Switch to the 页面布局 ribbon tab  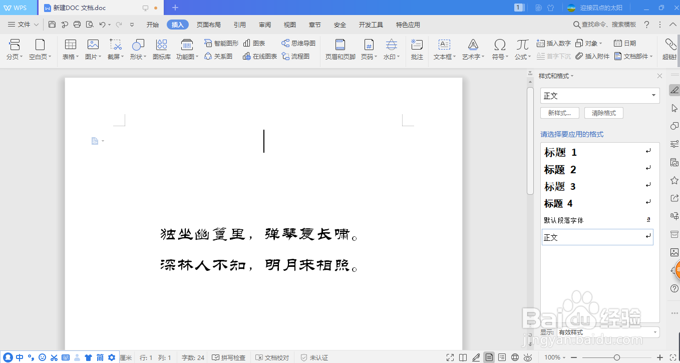point(209,24)
